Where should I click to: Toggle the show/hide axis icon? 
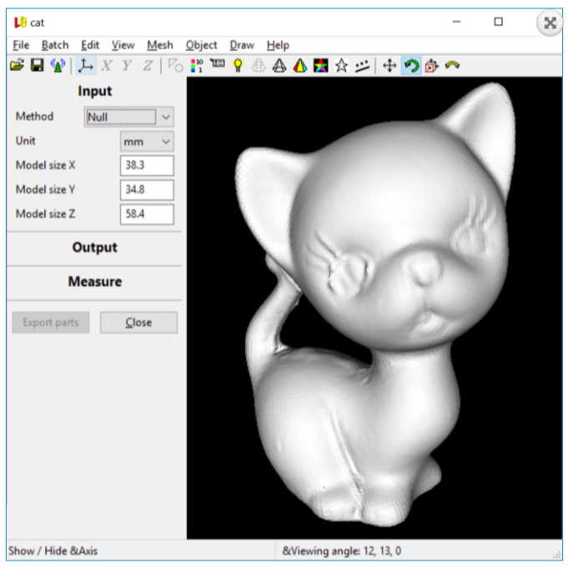pos(86,66)
